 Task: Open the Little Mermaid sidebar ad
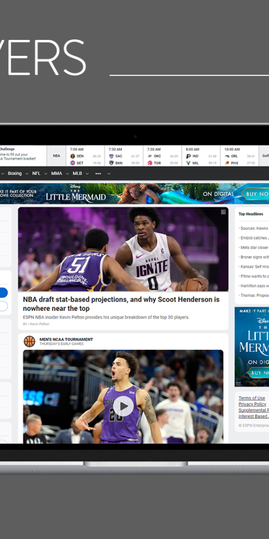click(252, 347)
